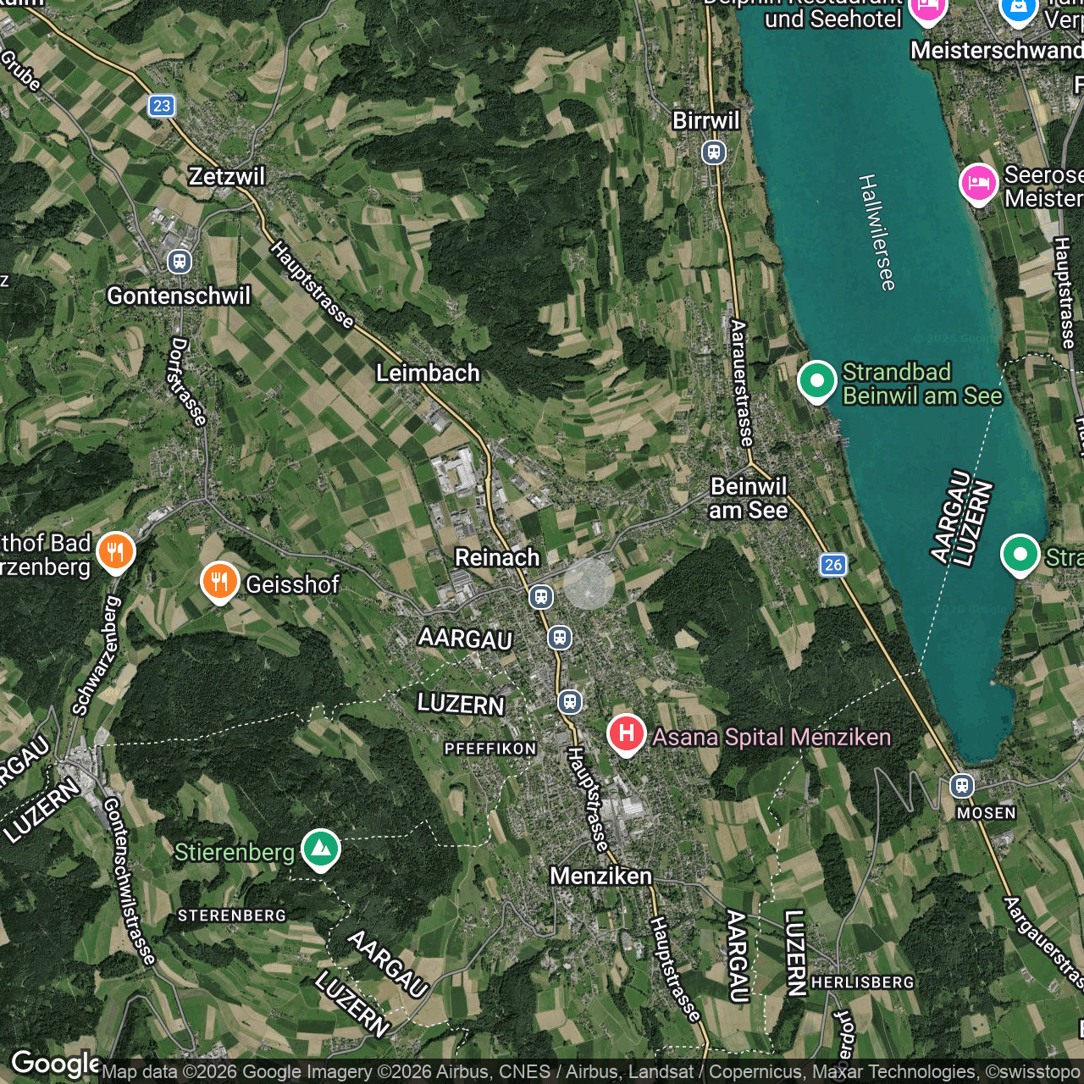Click the translucent circular location marker near Reinach
1084x1084 pixels.
[x=589, y=583]
